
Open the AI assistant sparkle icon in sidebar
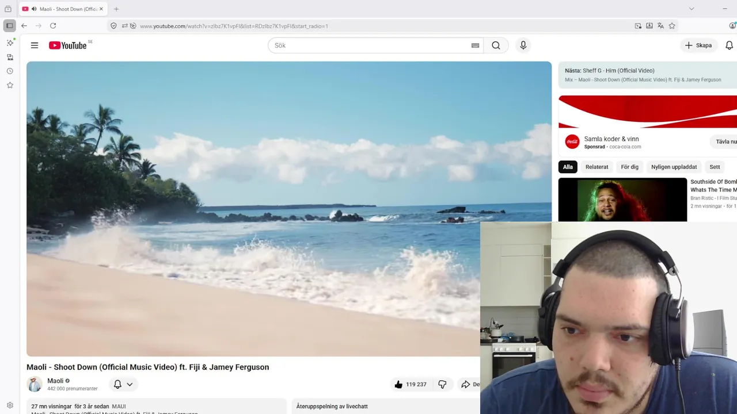coord(10,43)
